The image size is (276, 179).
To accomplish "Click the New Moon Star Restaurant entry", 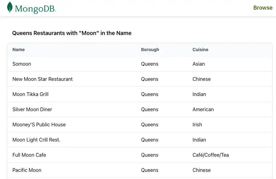I will tap(42, 79).
